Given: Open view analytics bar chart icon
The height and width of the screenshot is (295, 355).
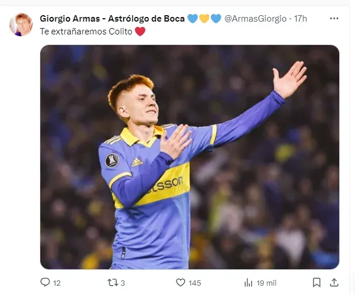Looking at the screenshot, I should [x=248, y=282].
